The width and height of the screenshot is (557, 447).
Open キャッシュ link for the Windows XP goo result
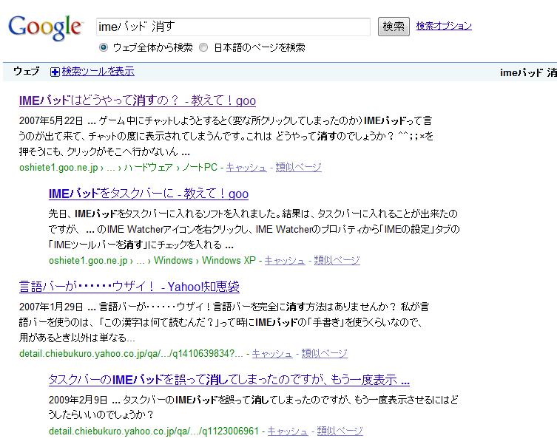tap(285, 260)
